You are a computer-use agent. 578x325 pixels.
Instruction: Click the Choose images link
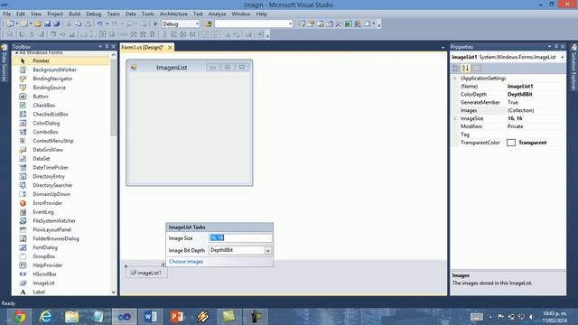tap(186, 261)
